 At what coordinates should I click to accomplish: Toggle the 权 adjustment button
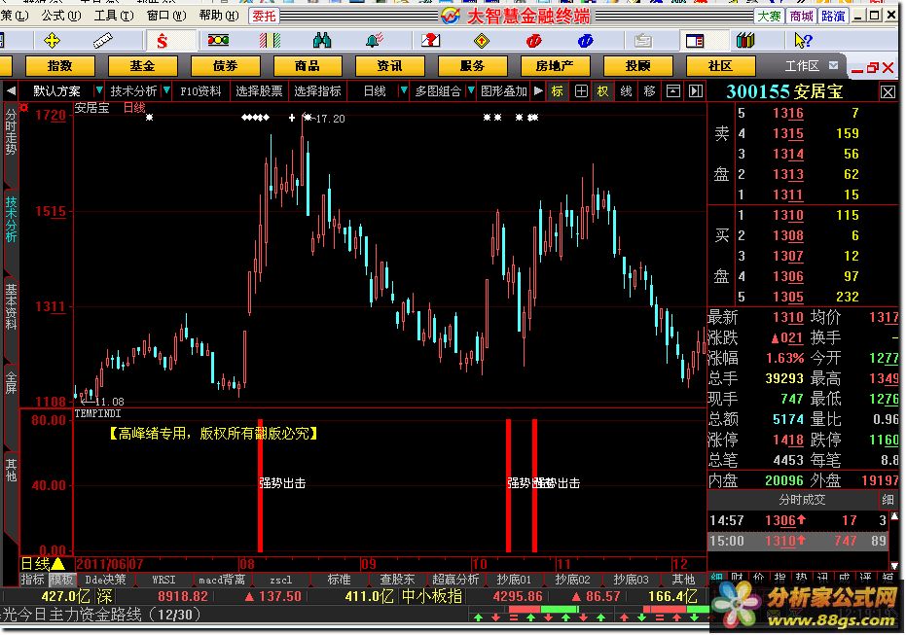(x=602, y=91)
